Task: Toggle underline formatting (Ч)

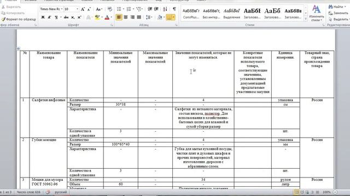Action: [x=56, y=17]
